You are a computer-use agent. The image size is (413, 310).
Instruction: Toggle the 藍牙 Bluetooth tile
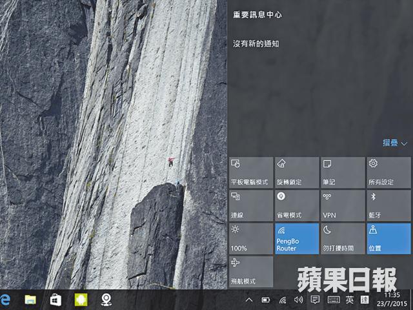[388, 205]
